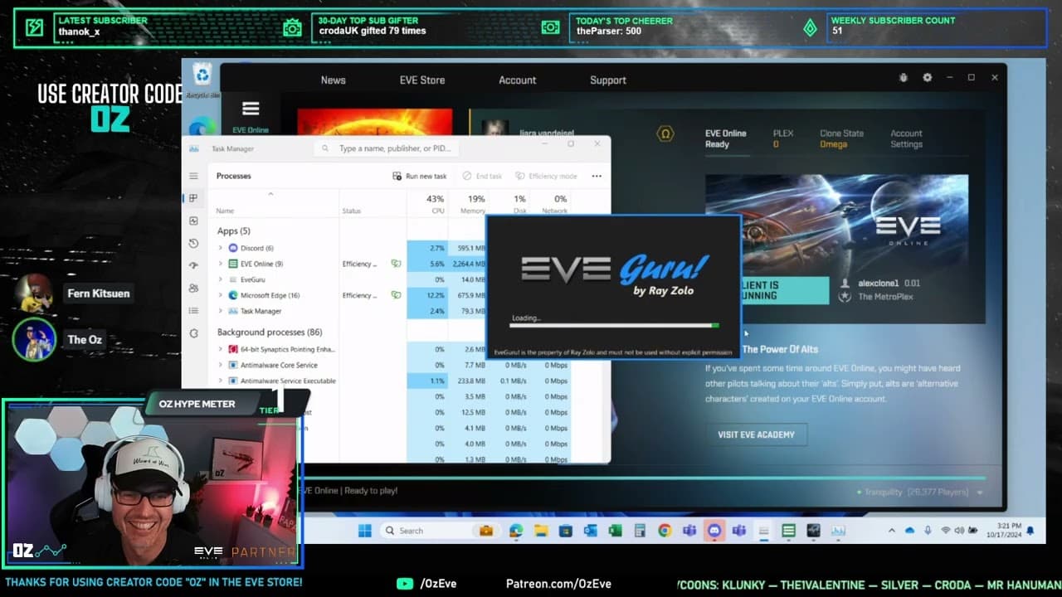Open Excel from taskbar
The height and width of the screenshot is (597, 1062).
615,531
